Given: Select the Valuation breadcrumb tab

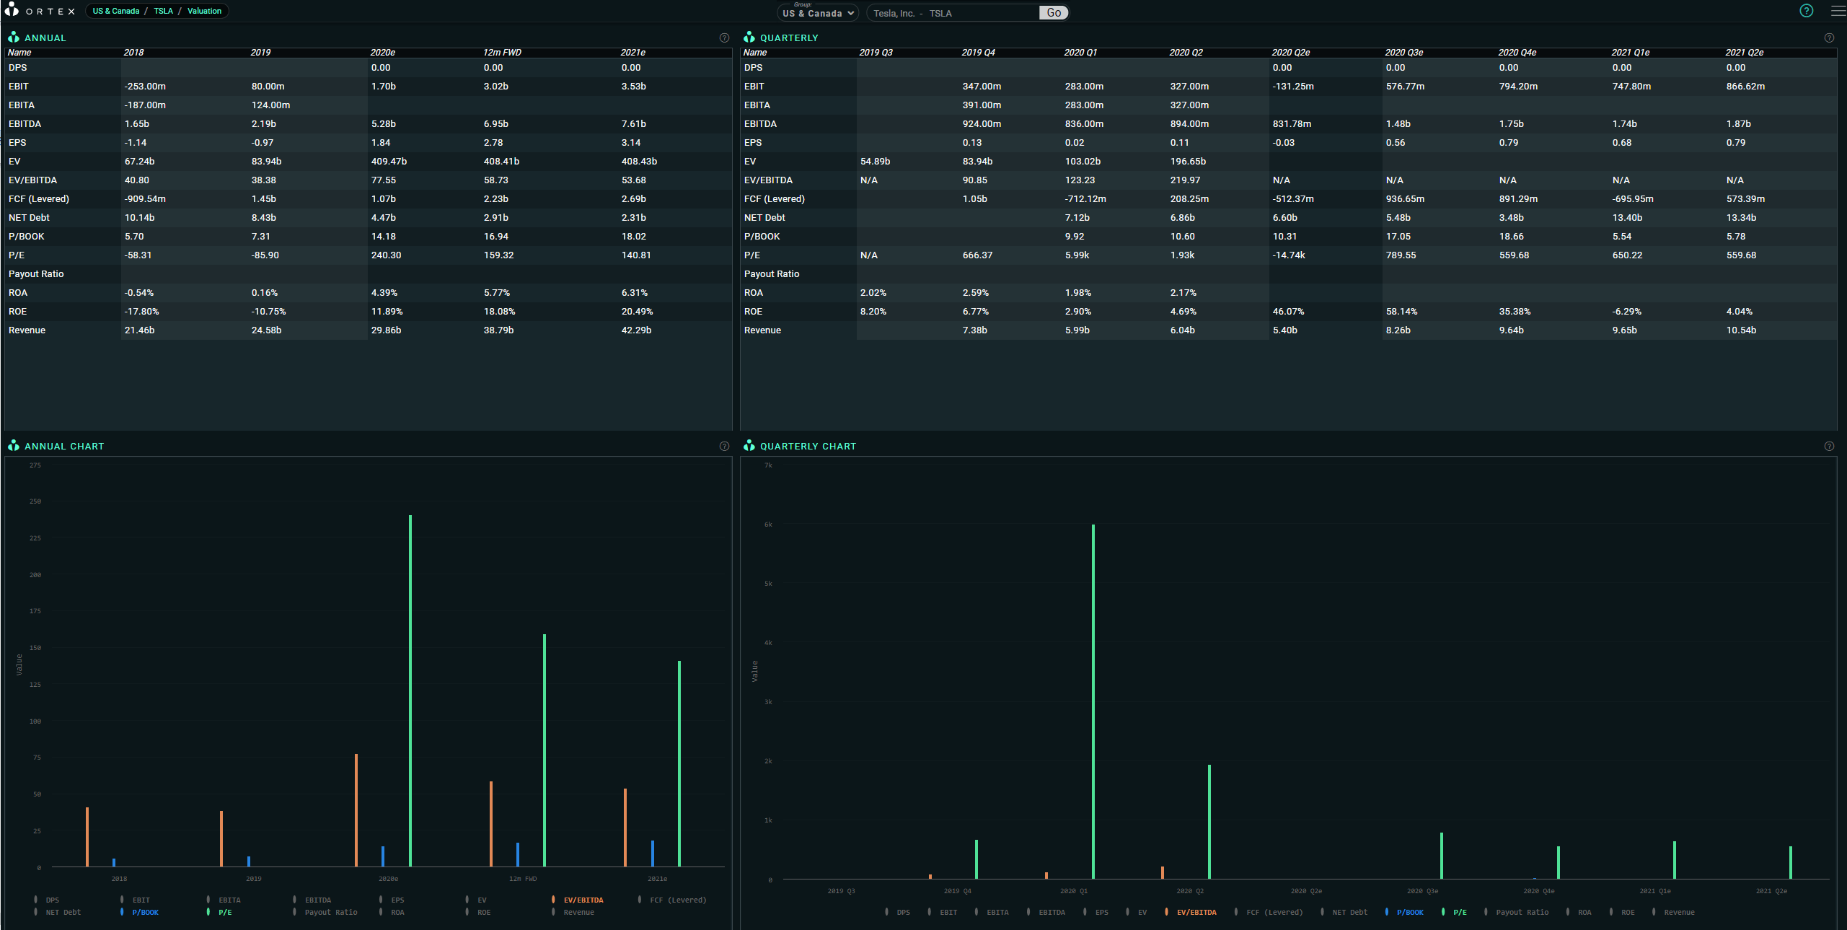Looking at the screenshot, I should point(204,11).
